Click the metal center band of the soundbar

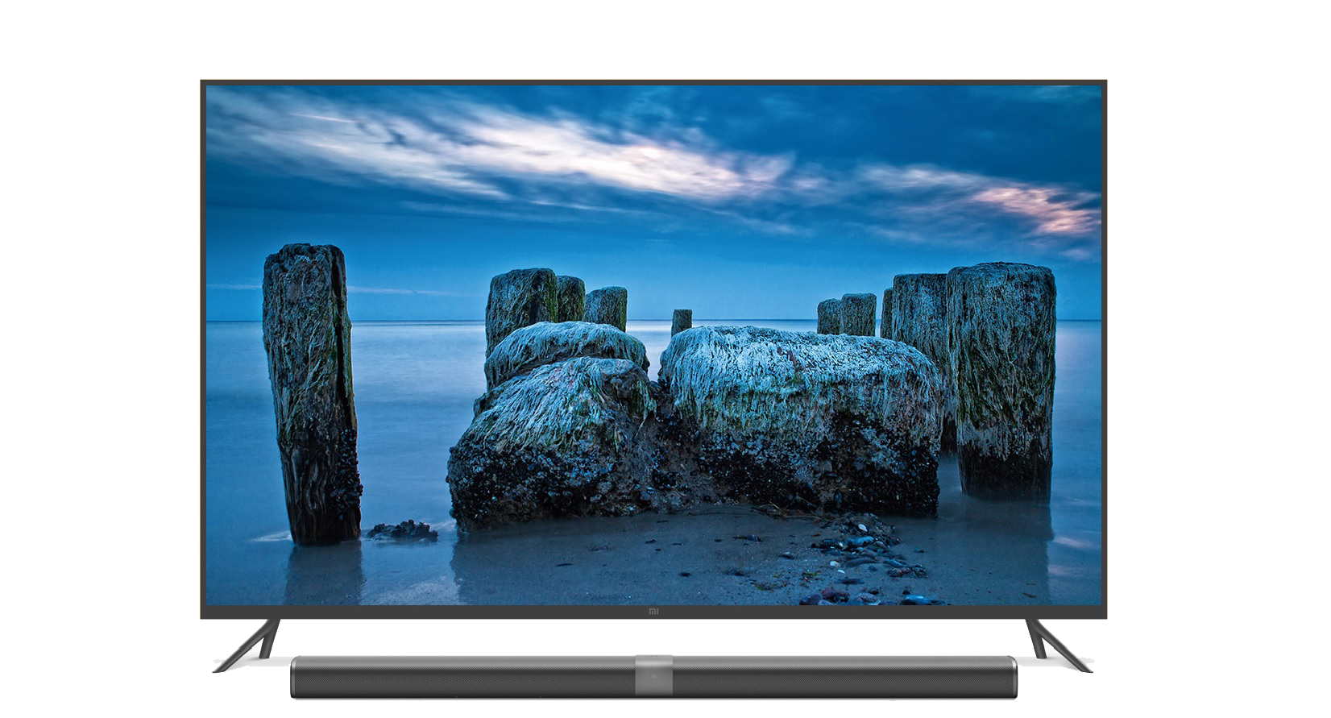[653, 677]
